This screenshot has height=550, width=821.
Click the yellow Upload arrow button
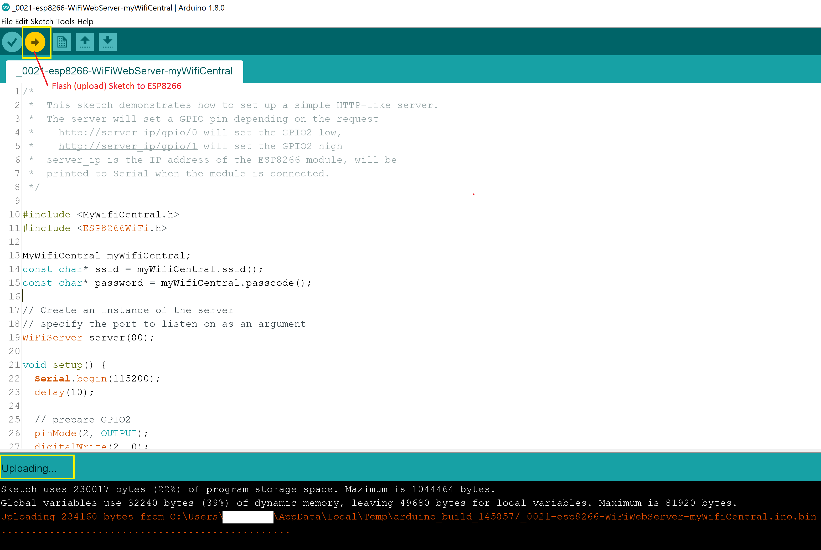click(x=35, y=42)
